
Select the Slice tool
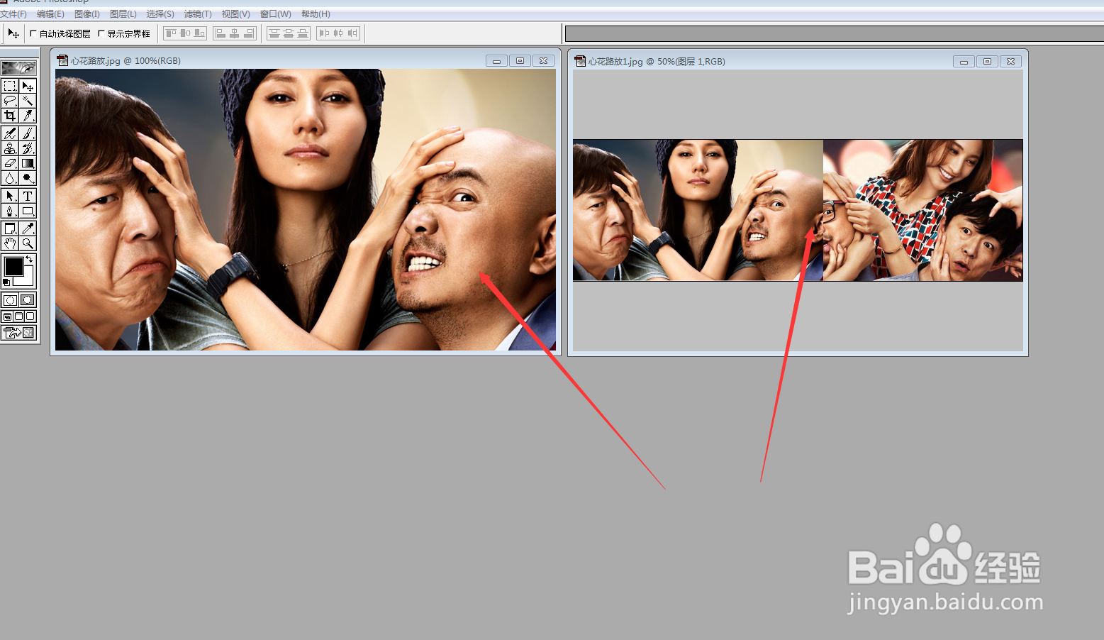pos(28,115)
